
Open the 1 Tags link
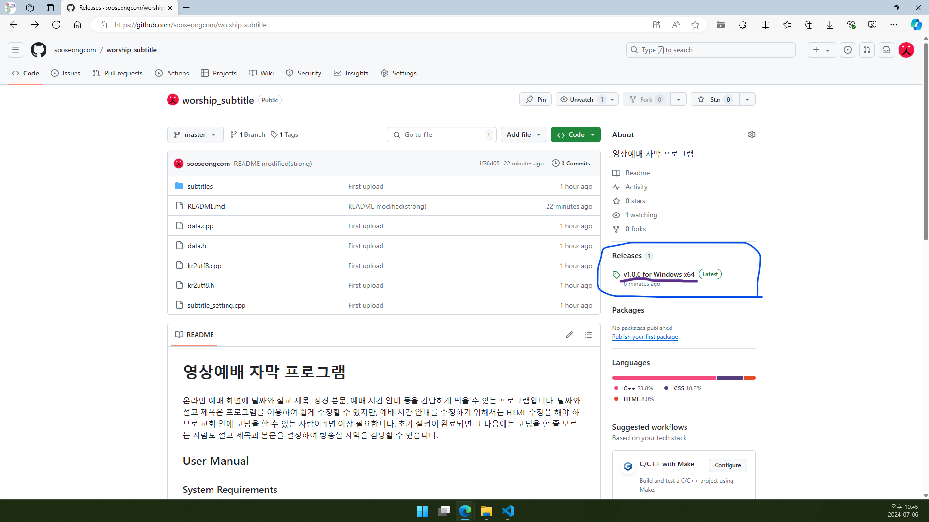(x=285, y=134)
